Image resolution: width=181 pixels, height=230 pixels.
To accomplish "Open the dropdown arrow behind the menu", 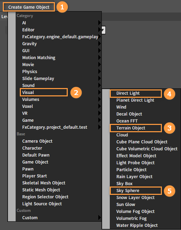I will pos(104,30).
